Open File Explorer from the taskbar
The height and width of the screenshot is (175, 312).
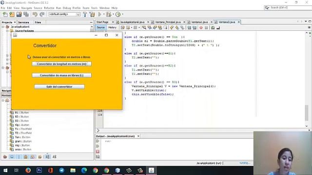point(73,170)
